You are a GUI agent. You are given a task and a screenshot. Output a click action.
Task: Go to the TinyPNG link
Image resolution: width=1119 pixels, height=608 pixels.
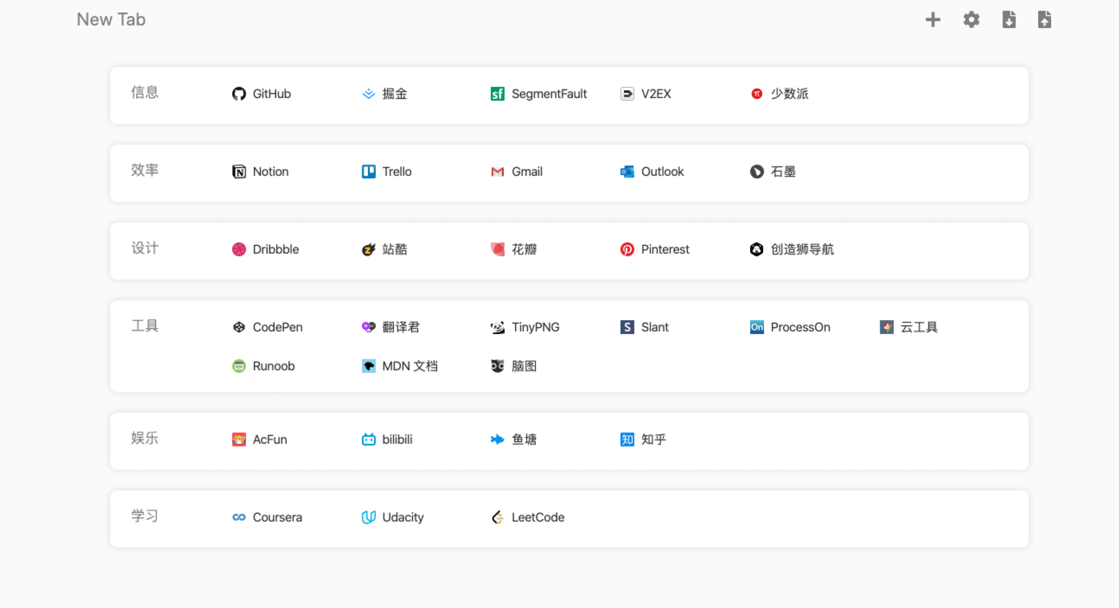[535, 327]
